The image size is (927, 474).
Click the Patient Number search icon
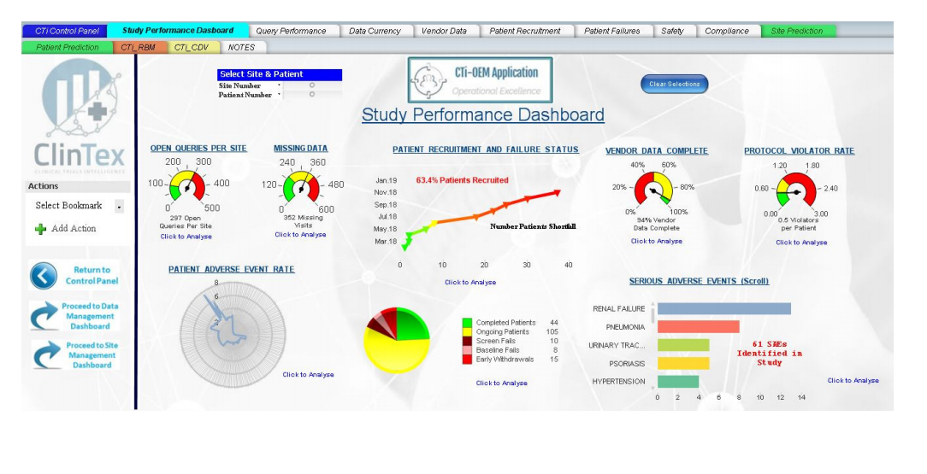coord(312,95)
